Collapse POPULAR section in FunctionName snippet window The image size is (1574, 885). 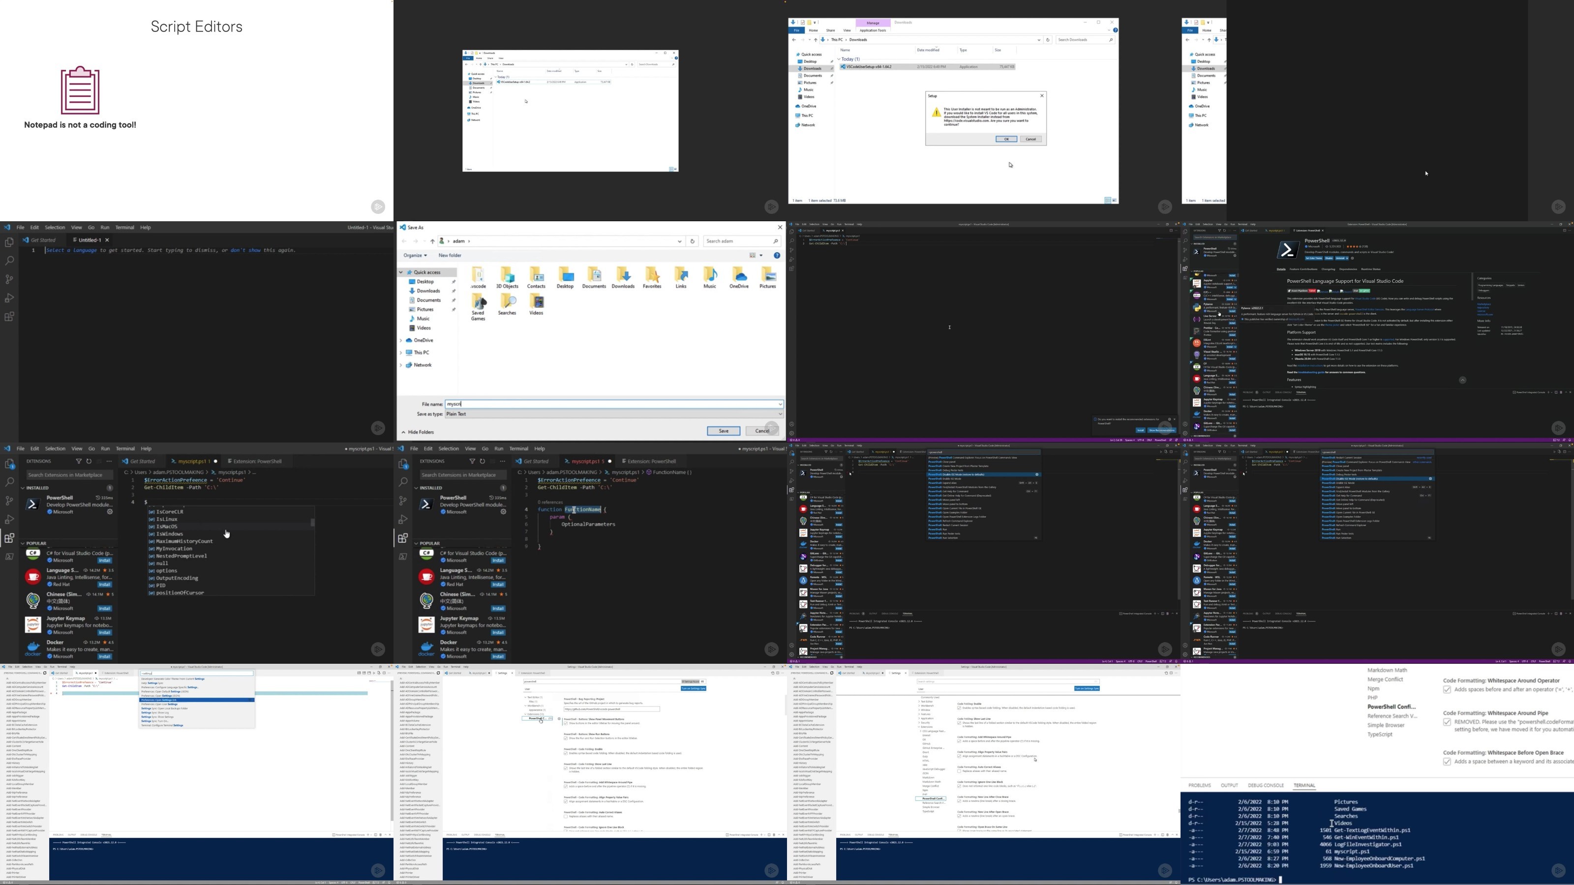pos(416,543)
